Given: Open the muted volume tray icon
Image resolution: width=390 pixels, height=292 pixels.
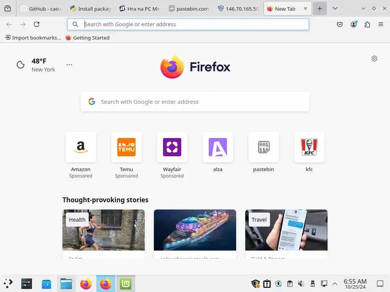Looking at the screenshot, I should pyautogui.click(x=301, y=284).
